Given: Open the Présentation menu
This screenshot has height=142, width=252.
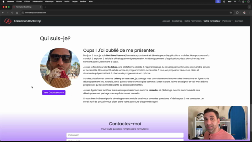Looking at the screenshot, I should [x=37, y=2].
